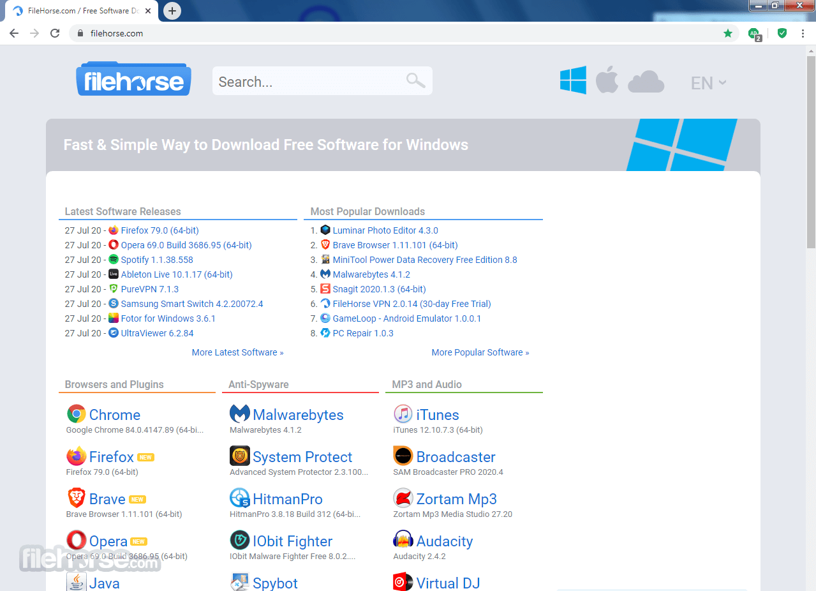Click 'Latest Software Releases' heading
This screenshot has height=591, width=816.
123,211
